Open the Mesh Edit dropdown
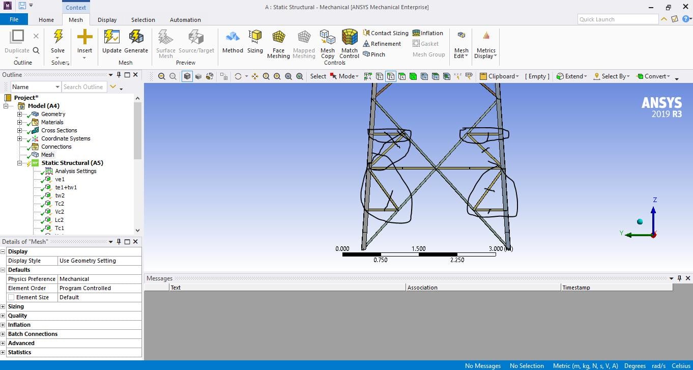693x370 pixels. [x=461, y=44]
